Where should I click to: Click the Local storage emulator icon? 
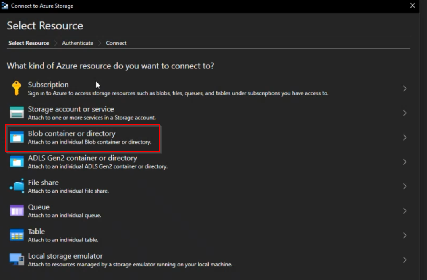[x=17, y=260]
